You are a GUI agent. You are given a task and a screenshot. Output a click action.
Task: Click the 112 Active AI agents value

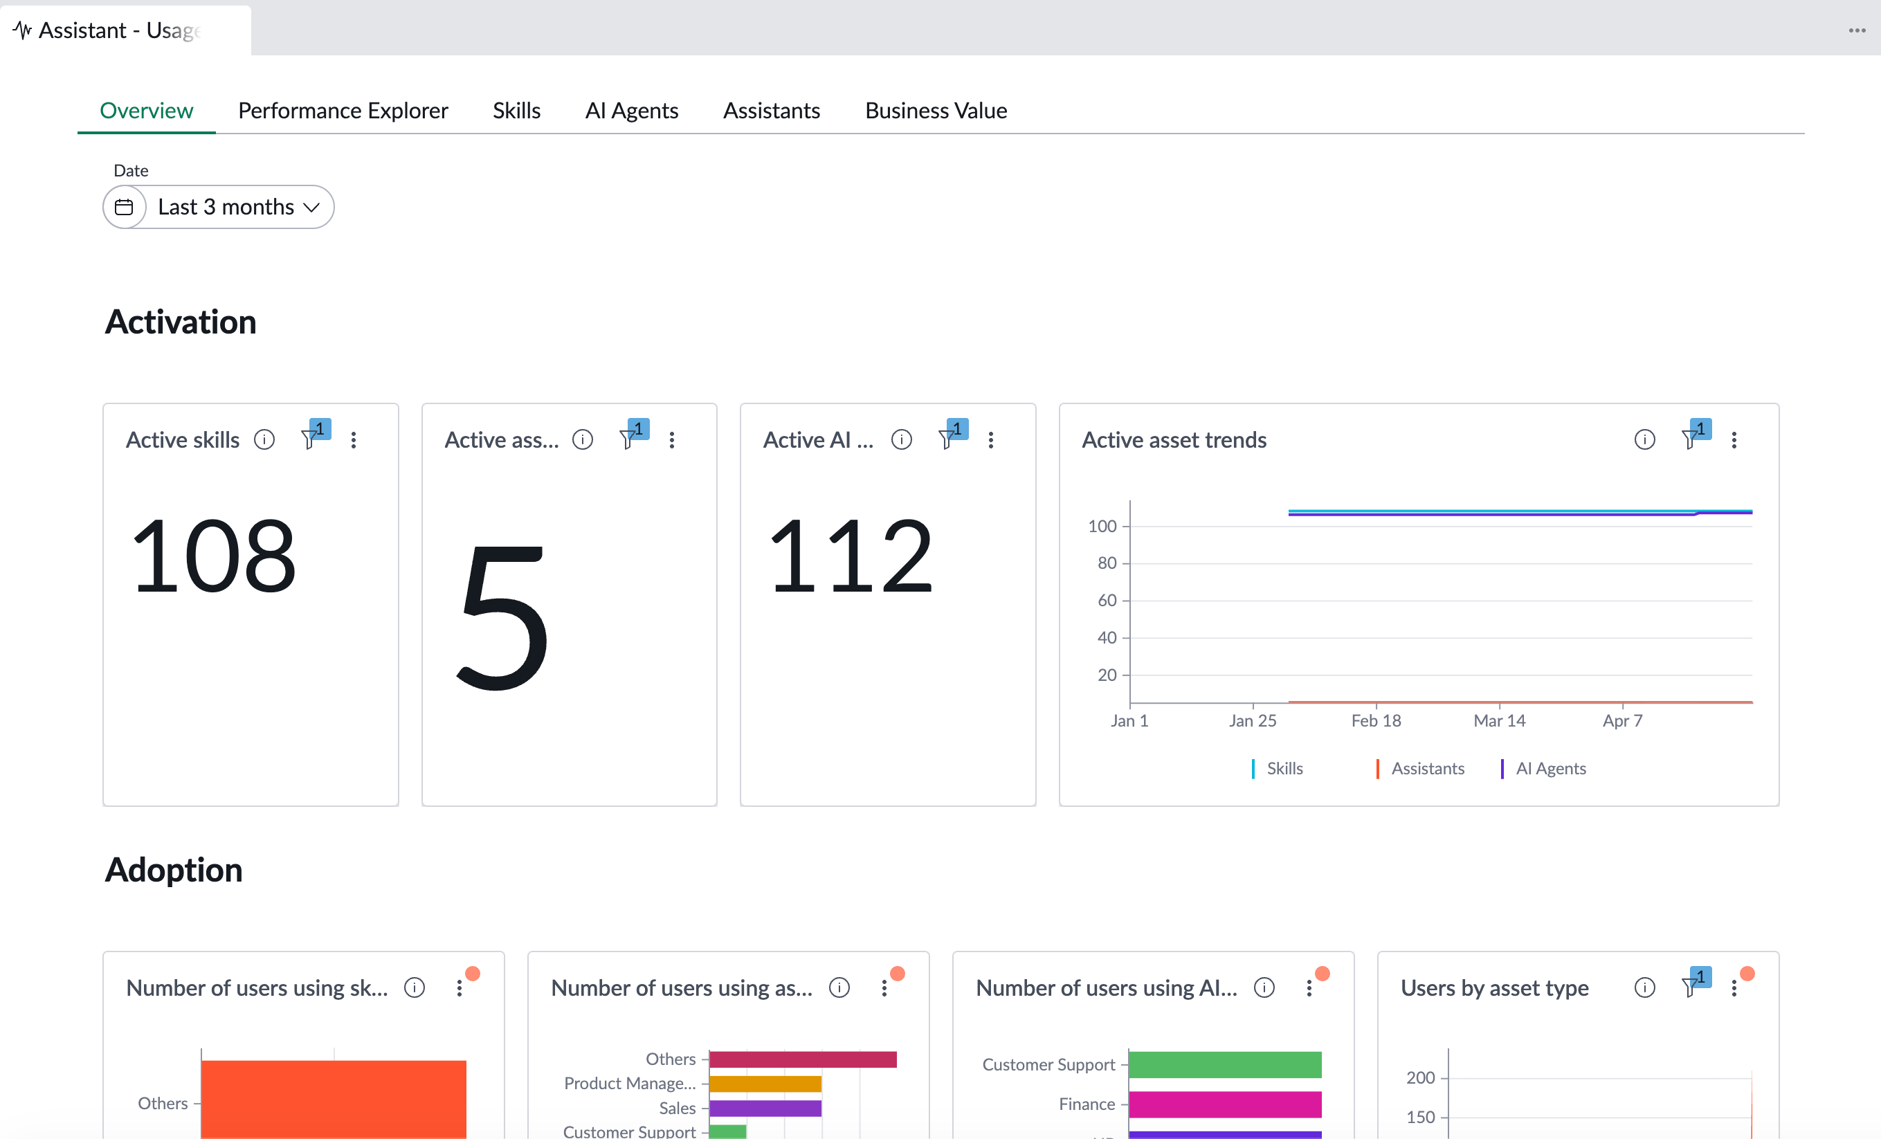pos(851,555)
